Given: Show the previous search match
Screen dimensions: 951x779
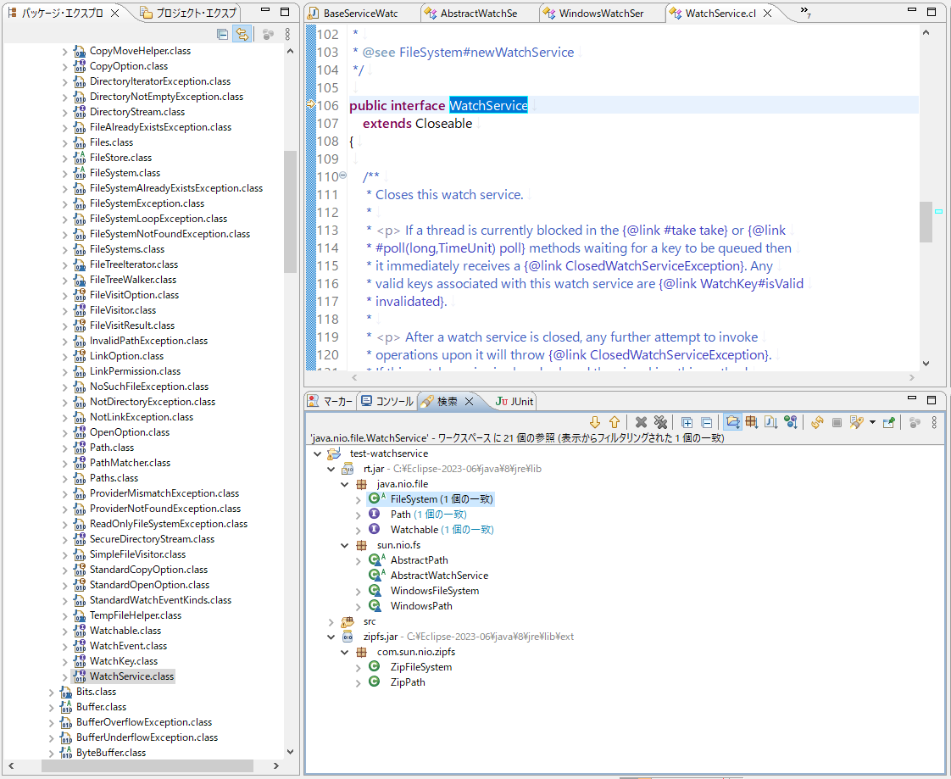Looking at the screenshot, I should (615, 421).
